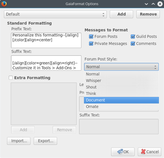Toggle the Guild Posts checkbox
The height and width of the screenshot is (158, 164).
[133, 36]
